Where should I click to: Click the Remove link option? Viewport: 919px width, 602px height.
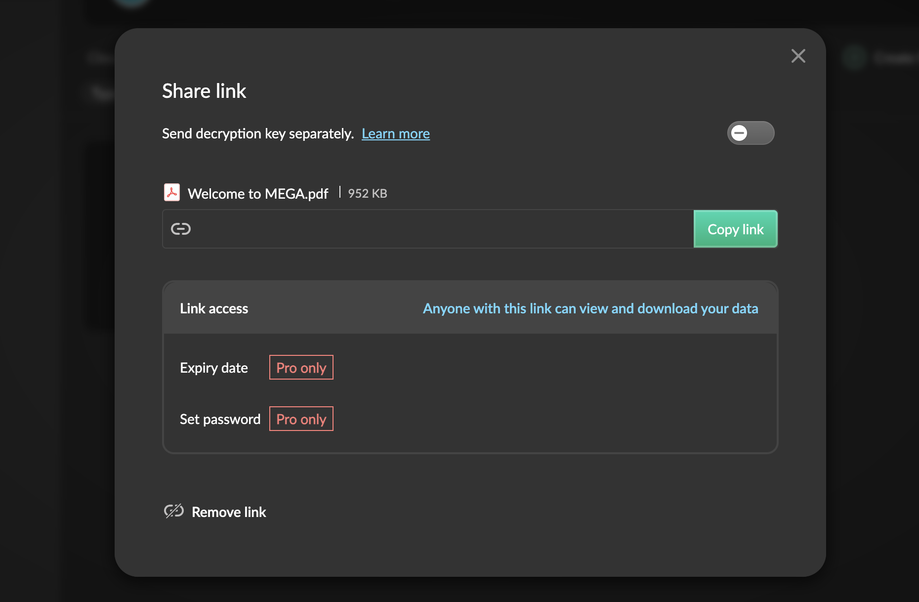pos(229,512)
